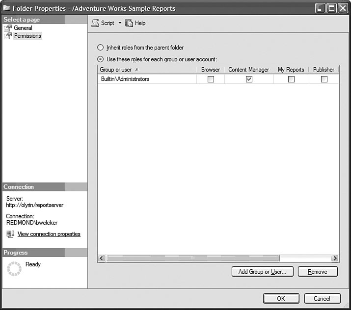This screenshot has width=351, height=310.
Task: Click the Ready progress spinner icon
Action: click(14, 269)
